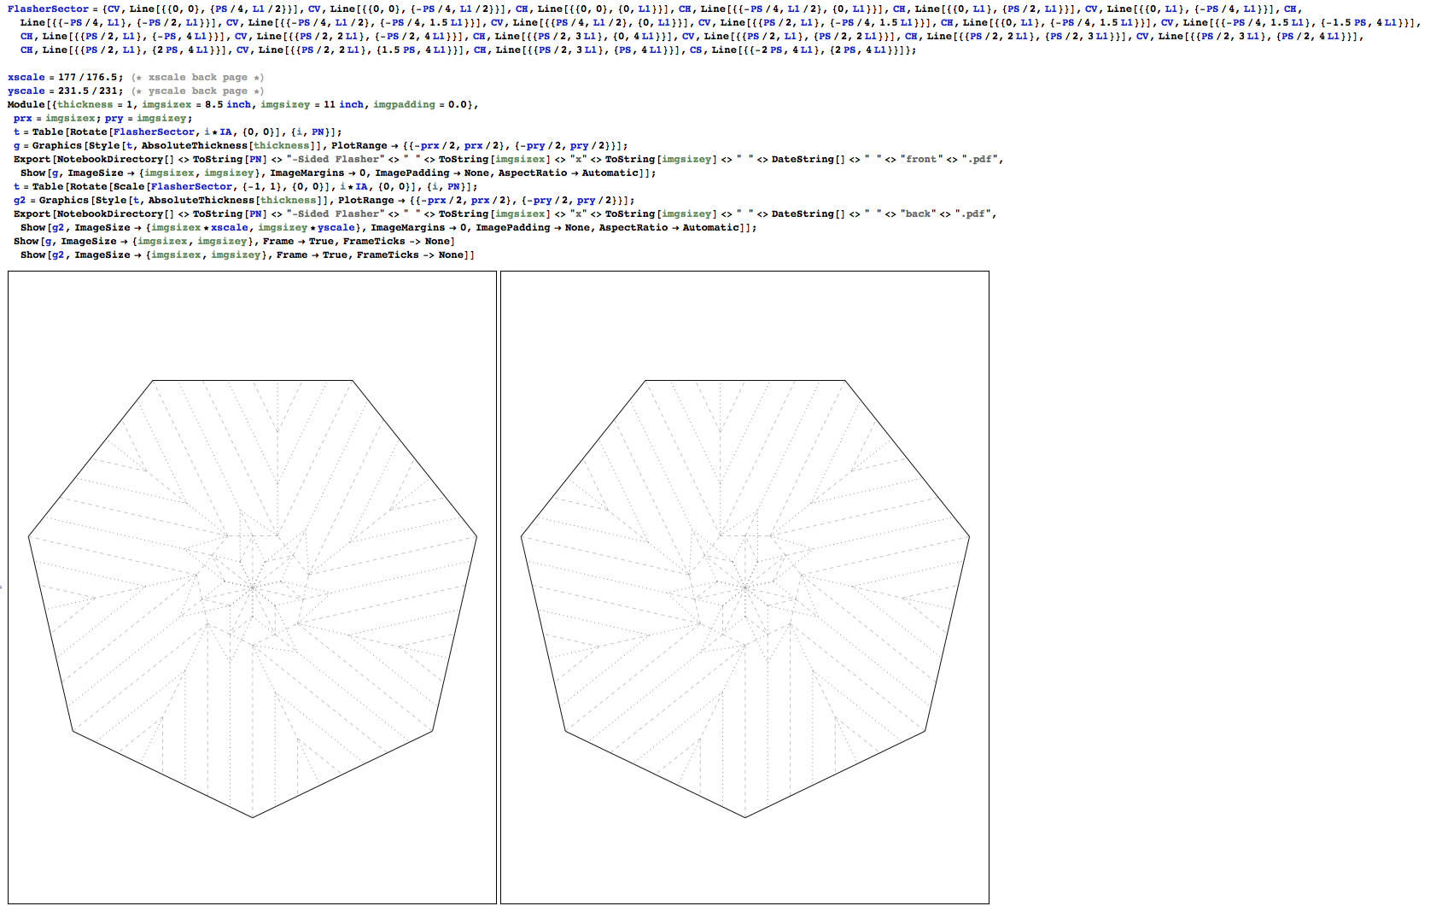Click the CS, Line[{{-2 PS, 4 L1}…}] final entry
This screenshot has width=1436, height=906.
point(803,50)
